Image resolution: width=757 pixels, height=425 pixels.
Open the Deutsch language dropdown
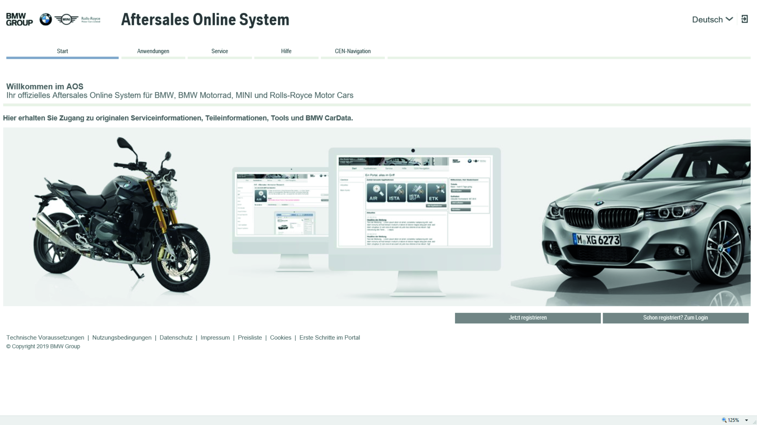tap(712, 19)
